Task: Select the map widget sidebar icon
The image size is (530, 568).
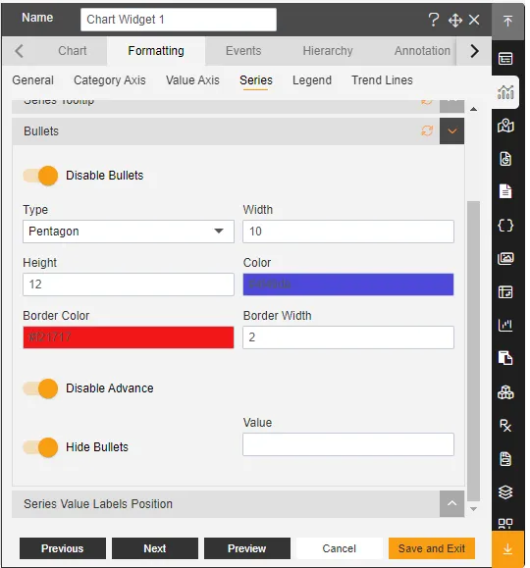Action: click(505, 126)
